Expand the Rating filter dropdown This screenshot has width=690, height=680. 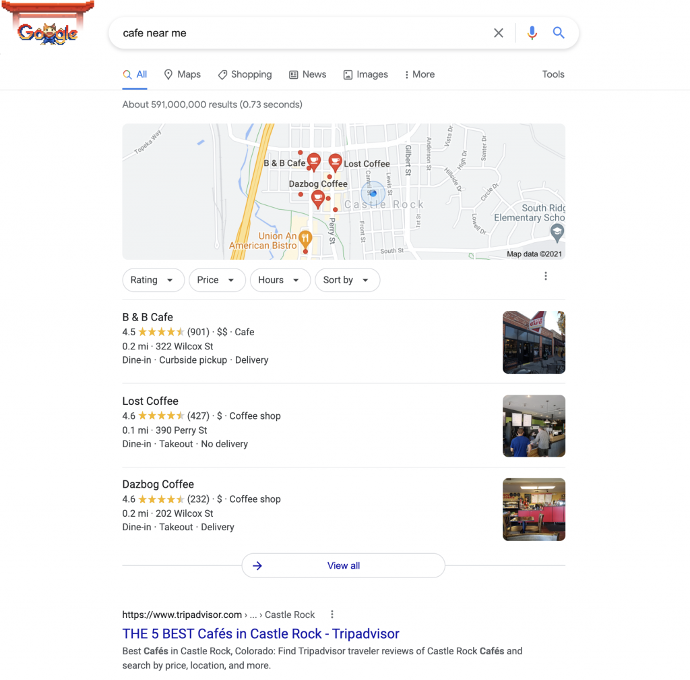[153, 280]
